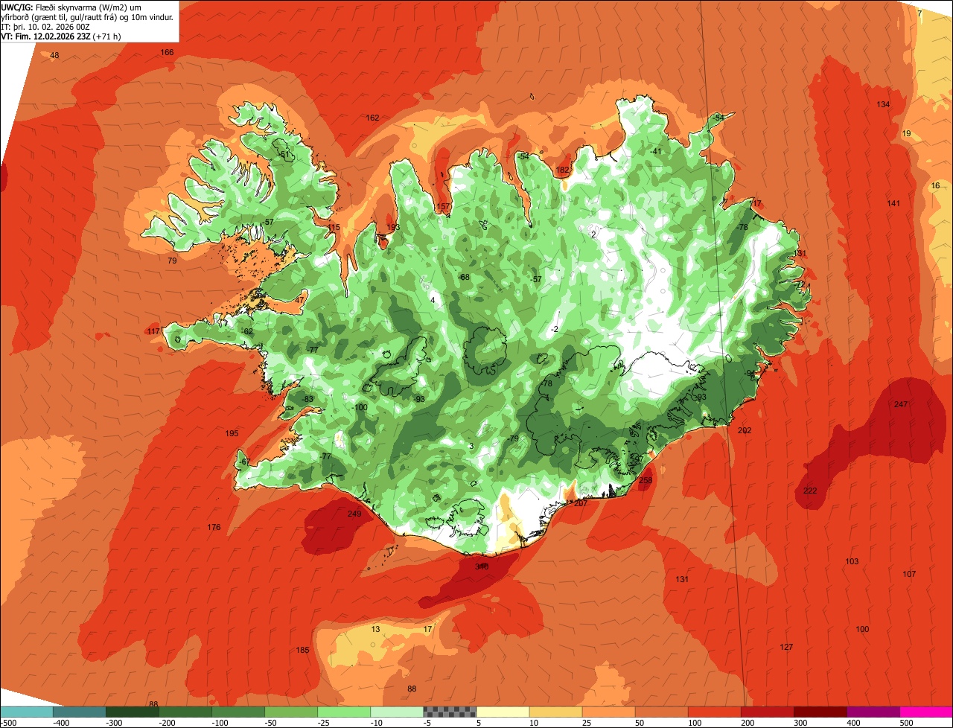Viewport: 953px width, 728px height.
Task: Click the map value 195 west of Iceland
Action: pos(232,433)
